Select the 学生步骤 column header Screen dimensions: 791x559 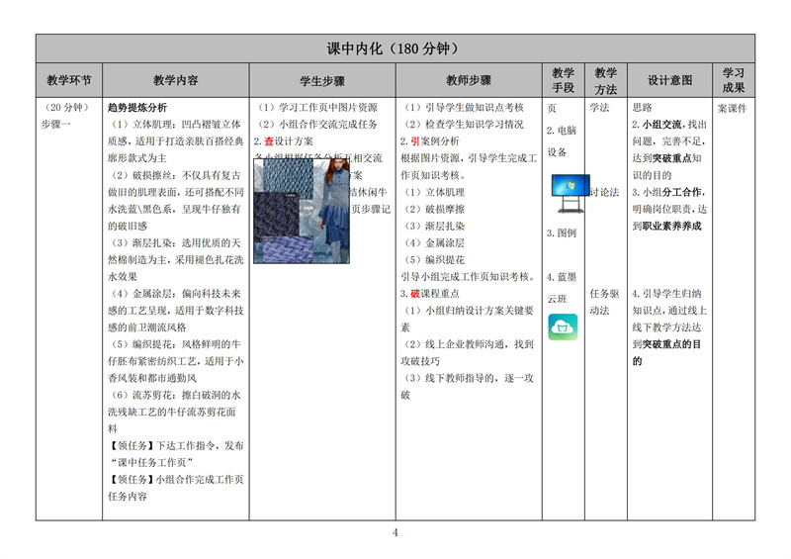(322, 81)
